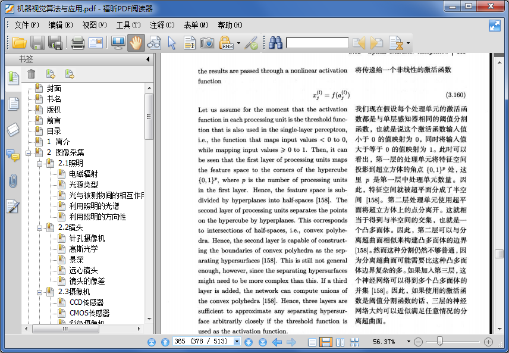Collapse the 2.2镜头 bookmark node
Viewport: 509px width, 353px height.
coord(39,228)
